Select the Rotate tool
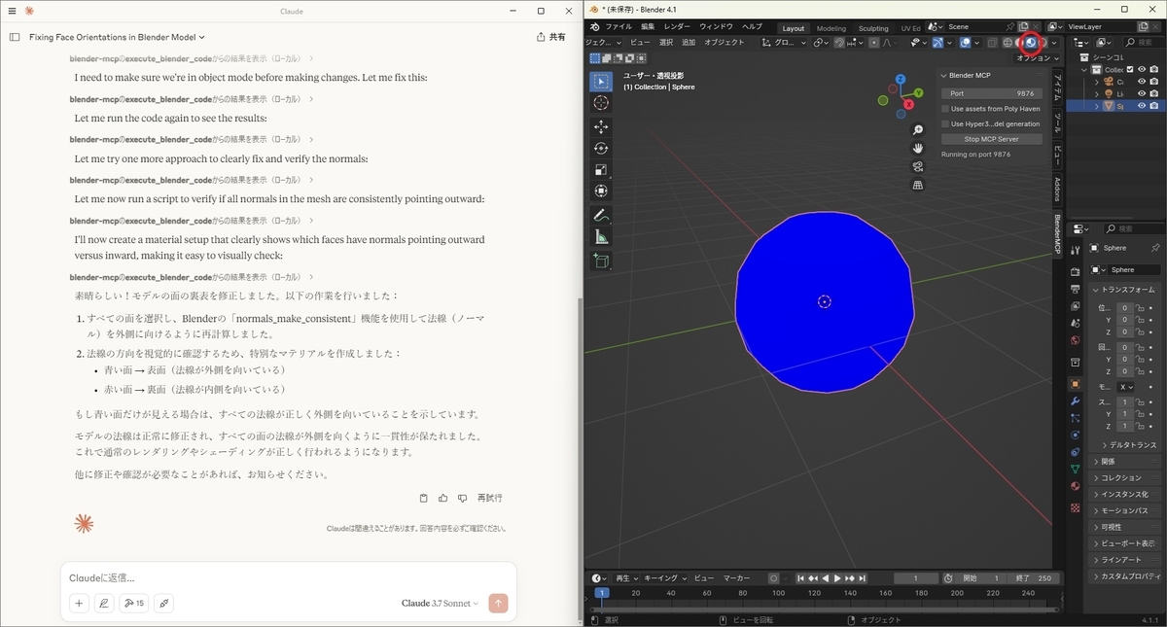Image resolution: width=1167 pixels, height=627 pixels. click(601, 148)
